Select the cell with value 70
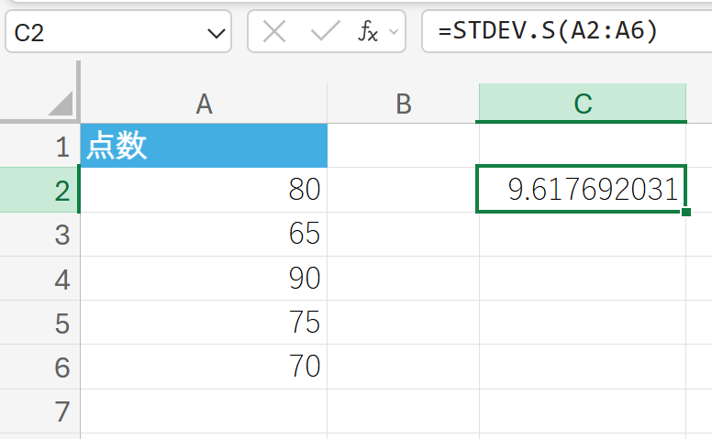 click(204, 367)
